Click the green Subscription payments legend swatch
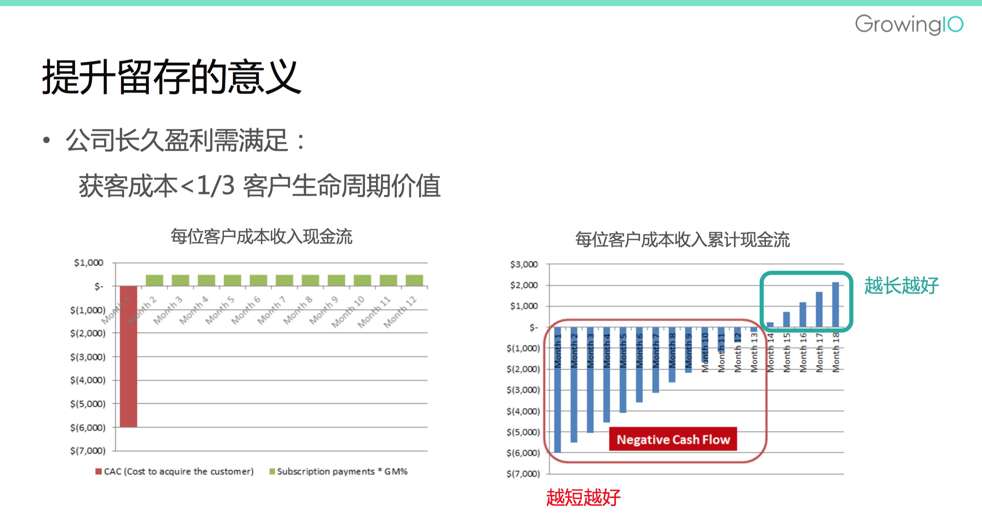982x515 pixels. pyautogui.click(x=272, y=471)
